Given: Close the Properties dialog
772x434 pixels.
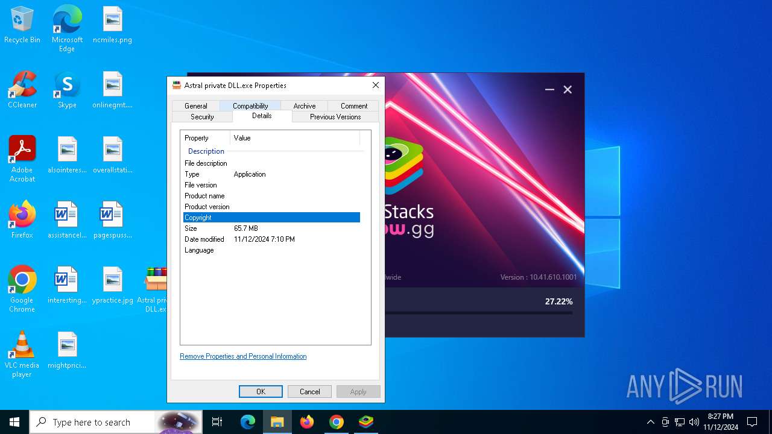Looking at the screenshot, I should (375, 85).
